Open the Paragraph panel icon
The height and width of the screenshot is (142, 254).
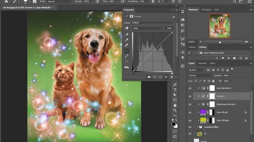183,58
